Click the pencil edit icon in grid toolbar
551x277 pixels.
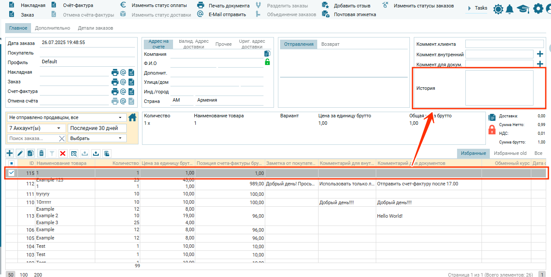20,153
